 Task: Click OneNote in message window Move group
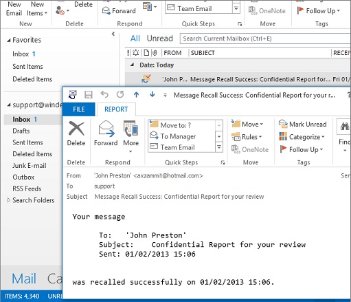click(250, 149)
